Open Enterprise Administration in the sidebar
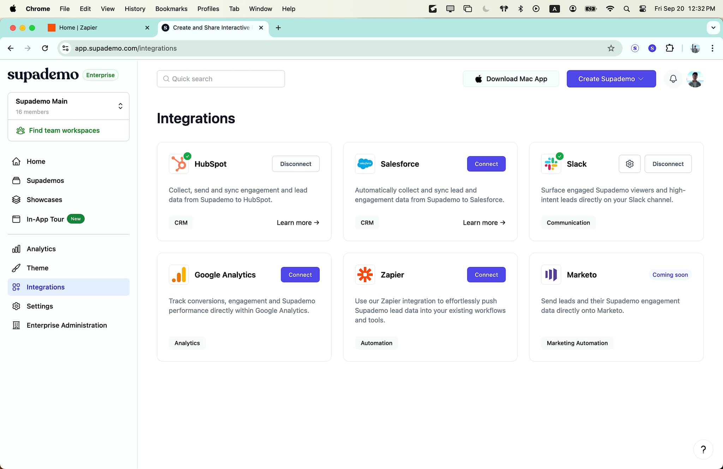This screenshot has height=469, width=723. 68,325
